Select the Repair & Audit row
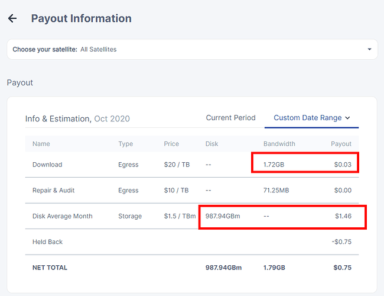 [x=192, y=190]
